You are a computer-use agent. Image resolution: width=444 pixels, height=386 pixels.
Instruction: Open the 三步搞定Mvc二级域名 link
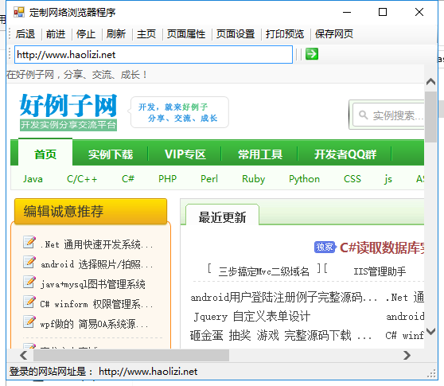[x=263, y=271]
